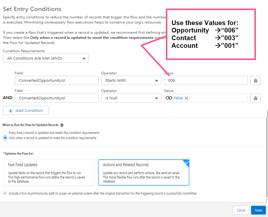Image resolution: width=268 pixels, height=217 pixels.
Task: Open the Condition Requirements dropdown
Action: tap(46, 58)
